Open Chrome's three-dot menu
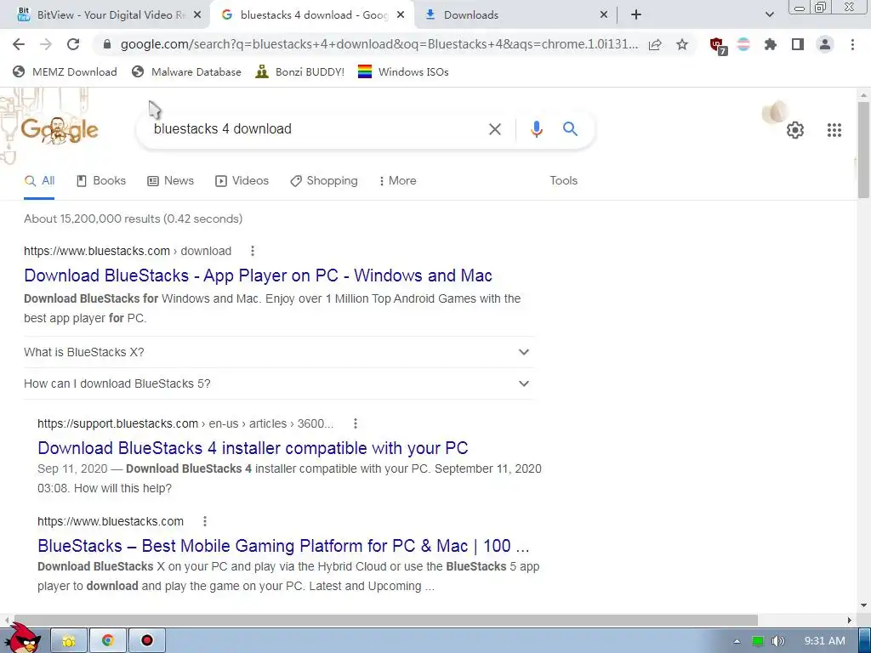This screenshot has width=871, height=653. point(852,44)
